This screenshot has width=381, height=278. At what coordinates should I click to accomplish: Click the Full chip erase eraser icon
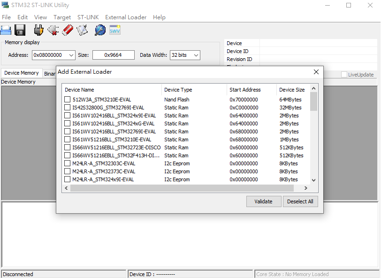[x=68, y=31]
